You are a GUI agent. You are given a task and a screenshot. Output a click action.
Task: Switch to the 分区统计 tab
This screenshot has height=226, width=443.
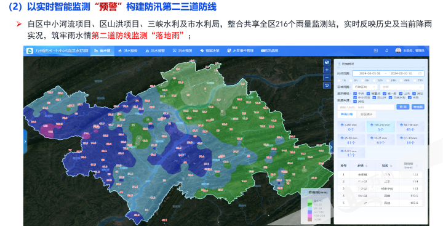point(367,115)
